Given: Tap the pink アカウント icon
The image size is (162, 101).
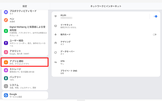Looking at the screenshot, I should pos(6,52).
